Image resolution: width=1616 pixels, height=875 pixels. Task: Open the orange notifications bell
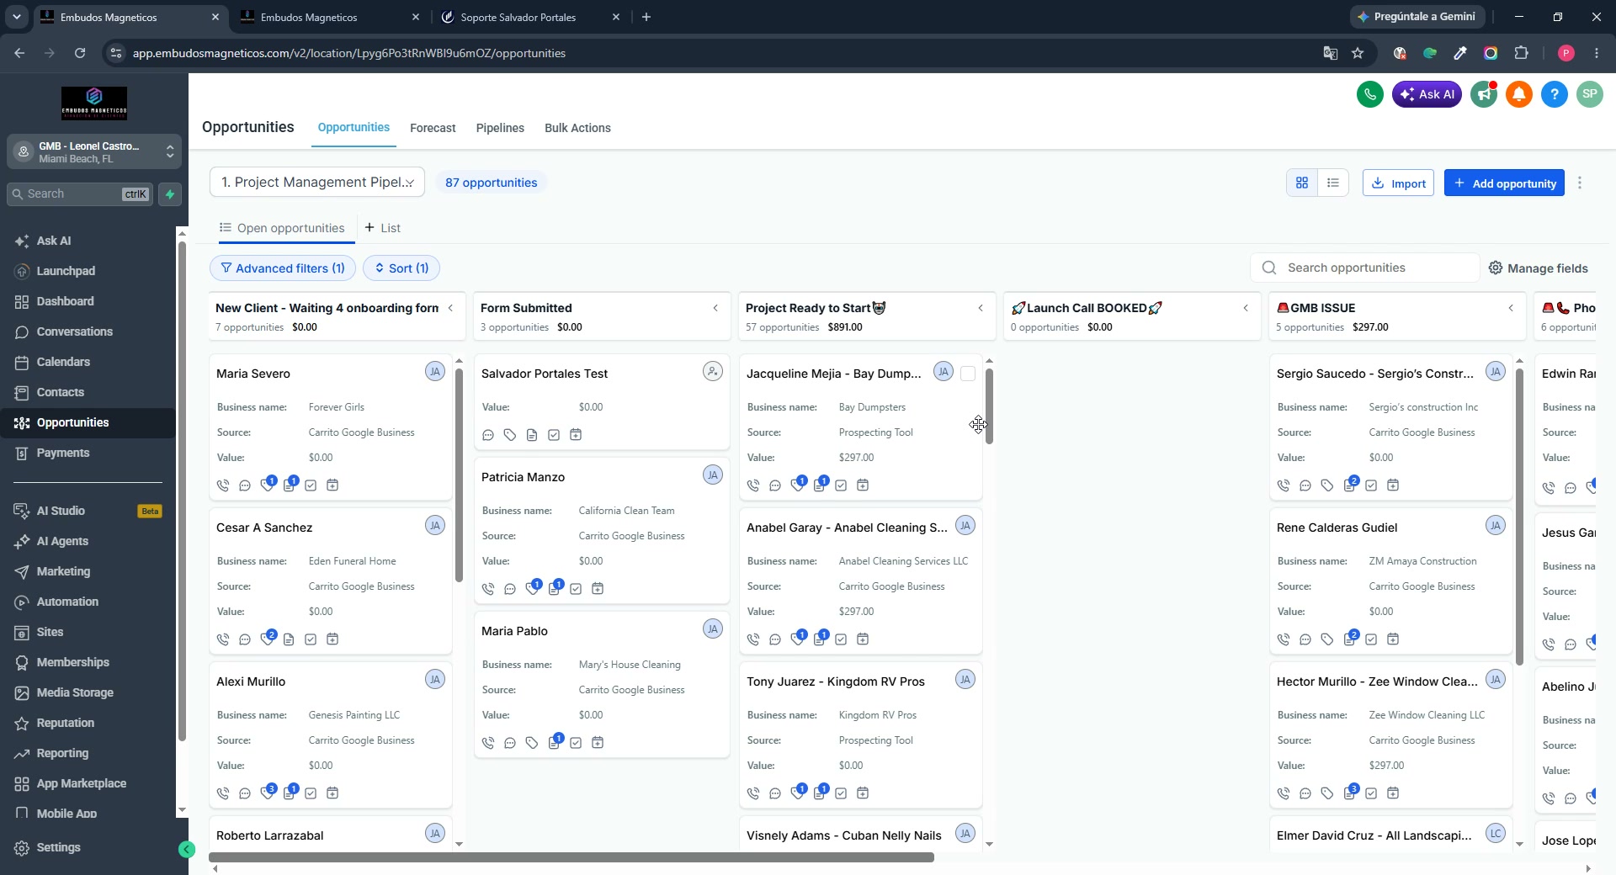[1518, 94]
